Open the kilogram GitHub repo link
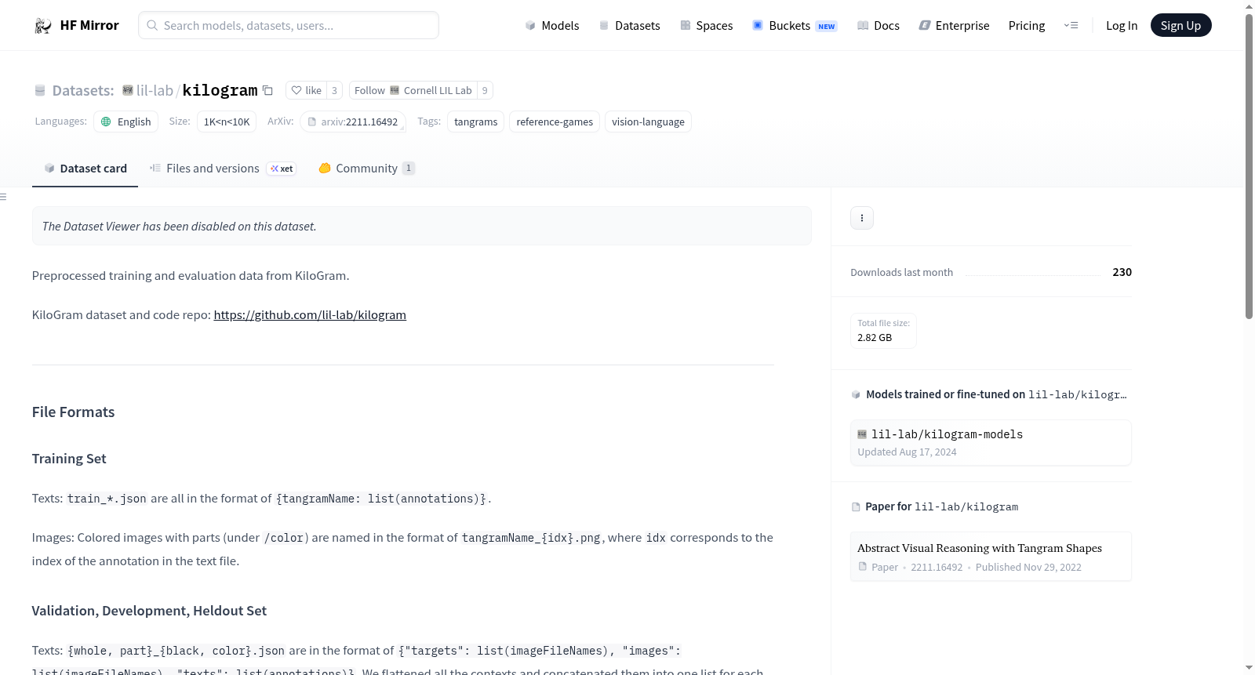This screenshot has height=675, width=1255. pyautogui.click(x=310, y=315)
